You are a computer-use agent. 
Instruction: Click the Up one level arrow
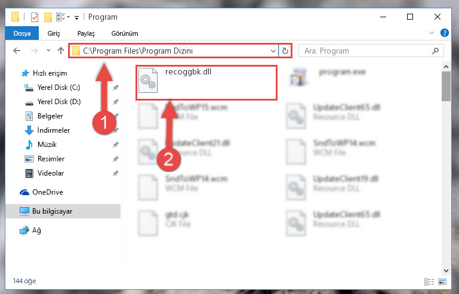pyautogui.click(x=61, y=51)
